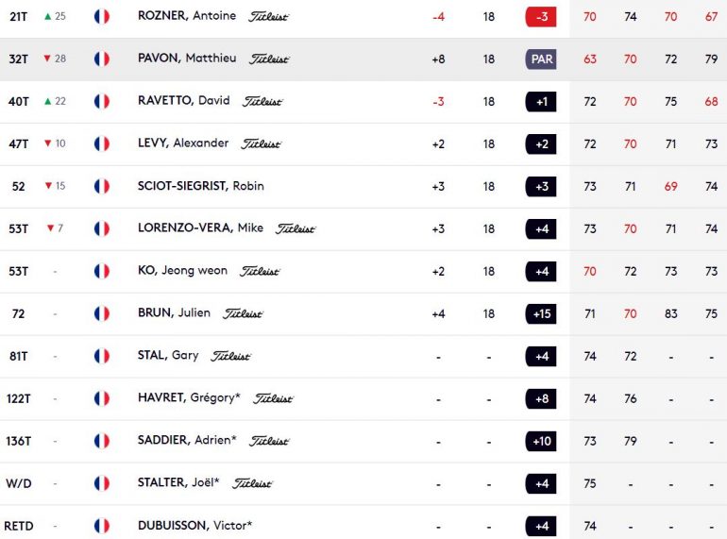The image size is (727, 539).
Task: Open player STALTER, Joël
Action: click(x=178, y=482)
